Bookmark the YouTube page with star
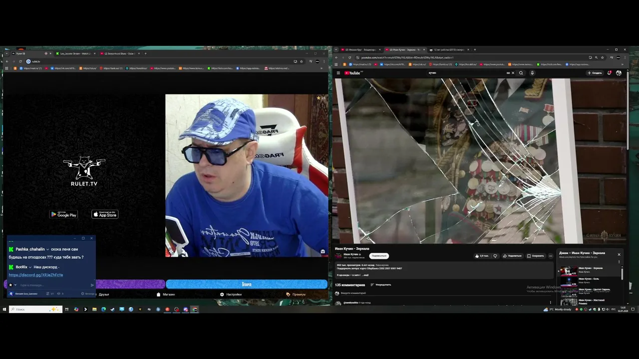Screen dimensions: 639x359 click(603, 57)
